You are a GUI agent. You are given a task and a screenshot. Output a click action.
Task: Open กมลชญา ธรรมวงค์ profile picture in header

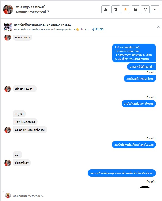pyautogui.click(x=8, y=9)
